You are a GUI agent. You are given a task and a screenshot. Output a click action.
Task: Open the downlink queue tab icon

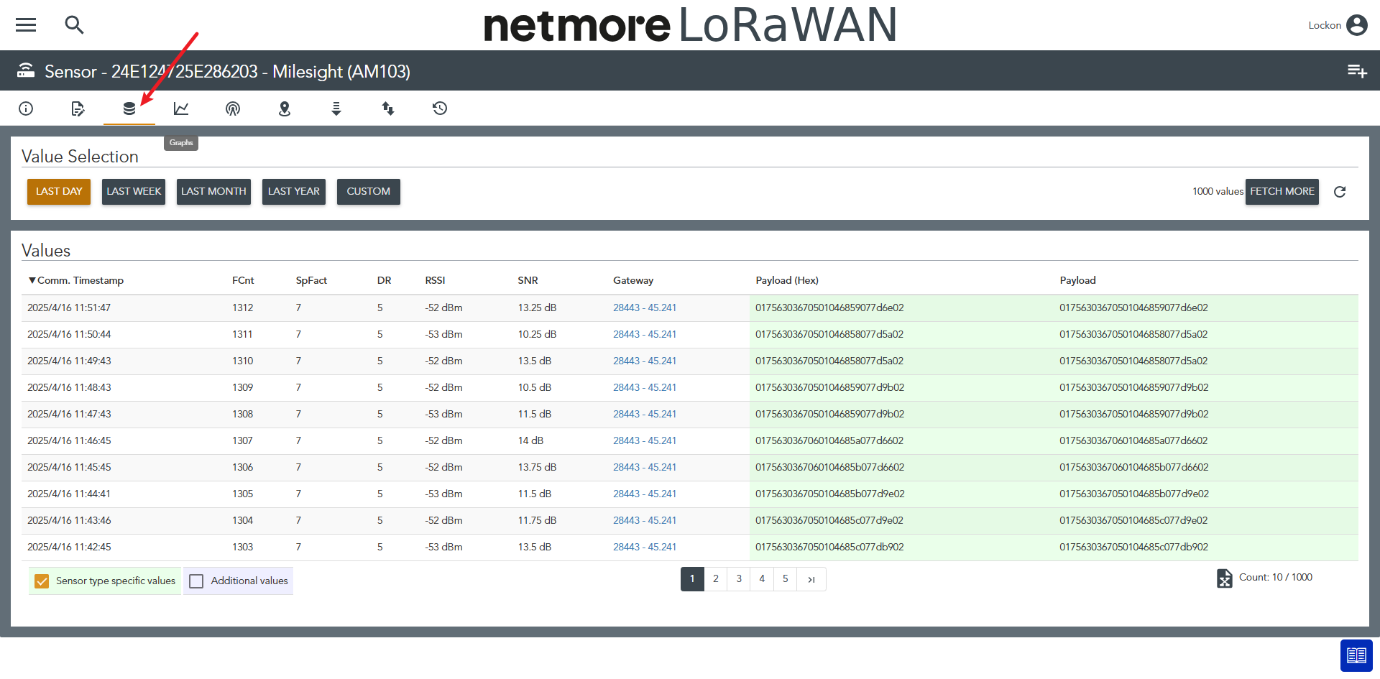pos(336,108)
